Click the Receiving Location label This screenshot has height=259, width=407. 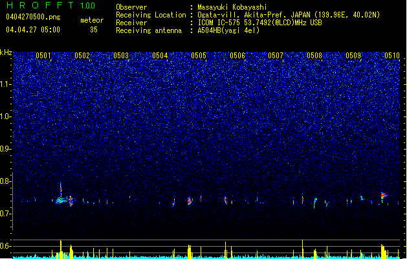point(151,15)
